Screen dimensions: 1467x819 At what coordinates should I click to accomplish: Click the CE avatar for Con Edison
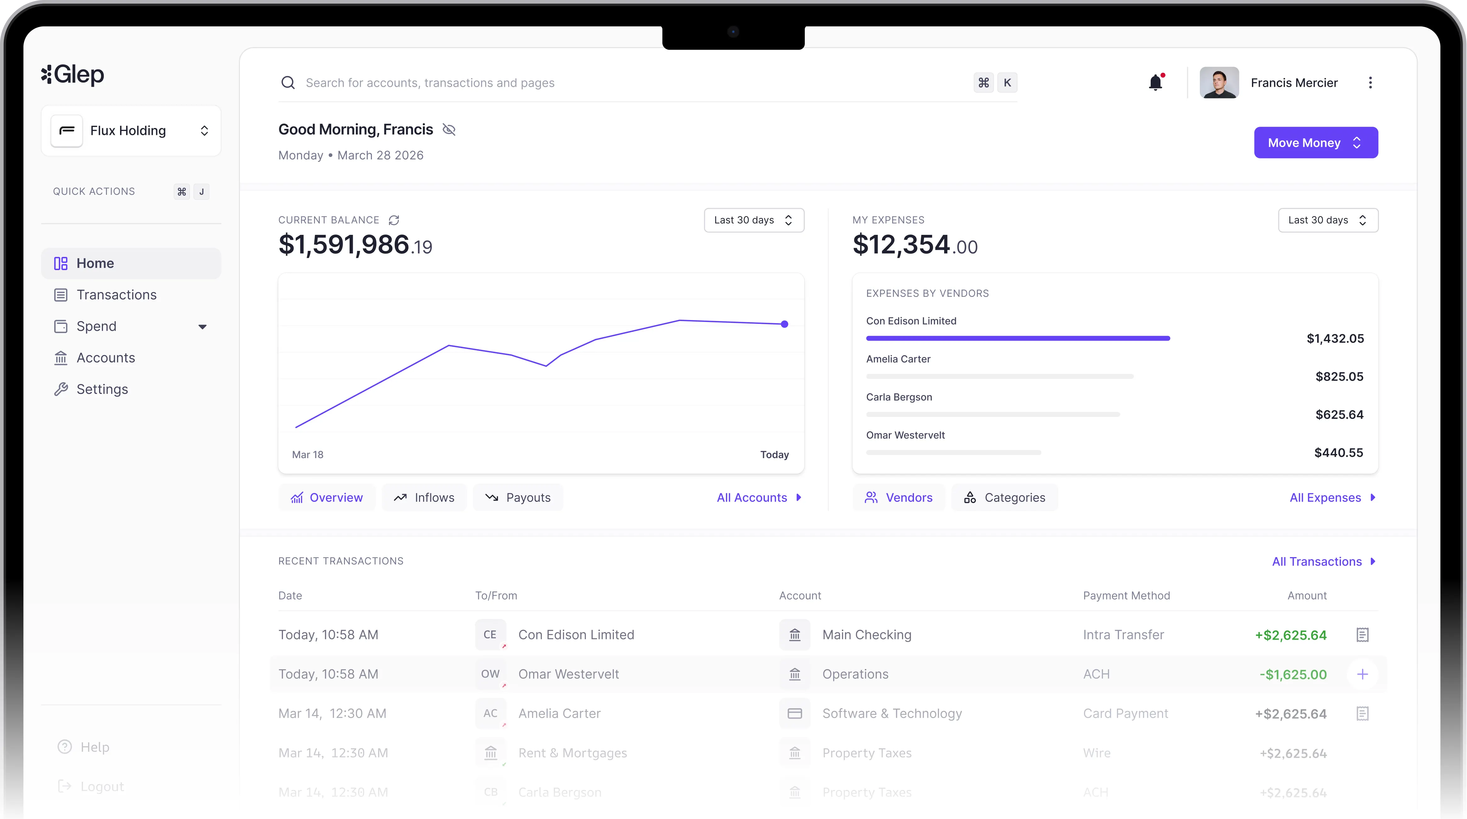click(x=490, y=634)
